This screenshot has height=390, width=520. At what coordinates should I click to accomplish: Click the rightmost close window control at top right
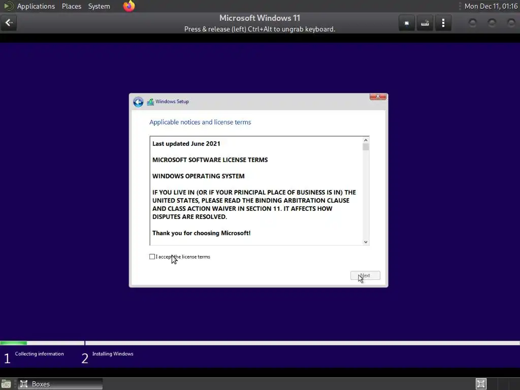[511, 23]
